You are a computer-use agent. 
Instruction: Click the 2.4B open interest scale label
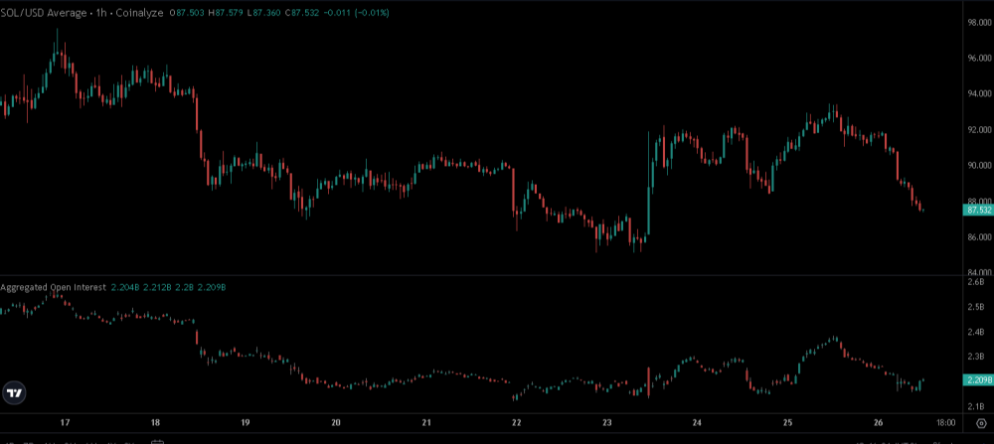tap(975, 332)
